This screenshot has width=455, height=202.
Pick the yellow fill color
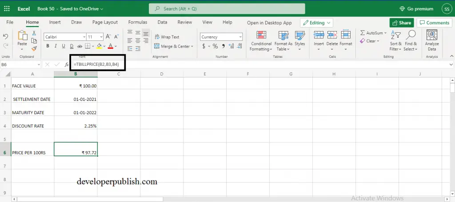point(99,46)
